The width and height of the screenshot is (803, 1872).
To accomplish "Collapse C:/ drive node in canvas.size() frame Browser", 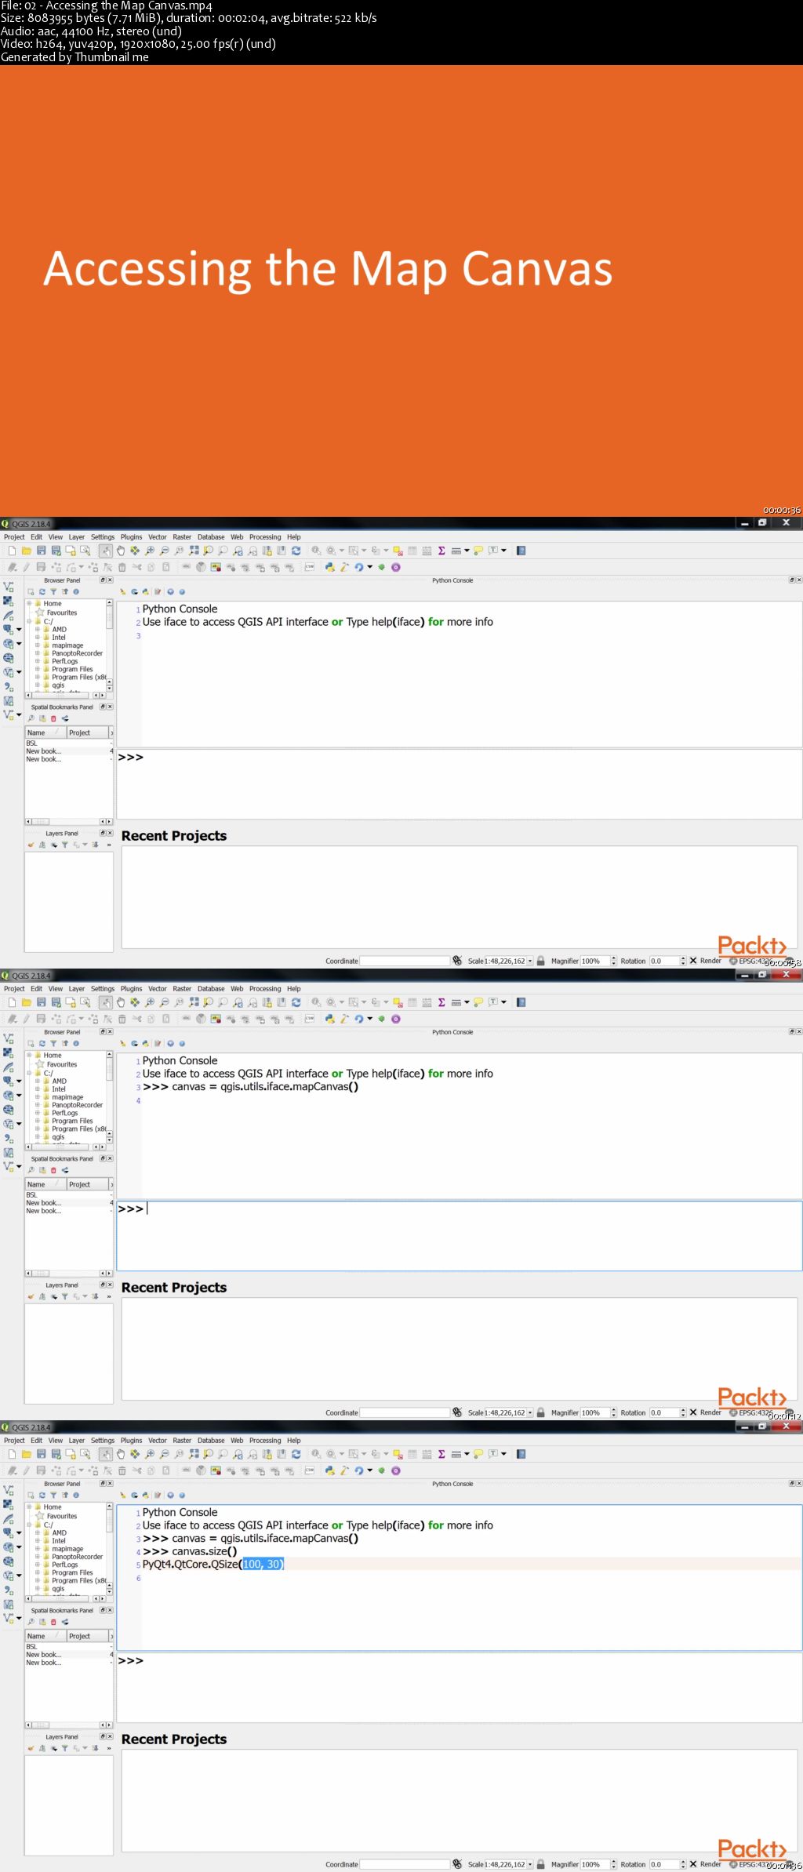I will tap(29, 1525).
